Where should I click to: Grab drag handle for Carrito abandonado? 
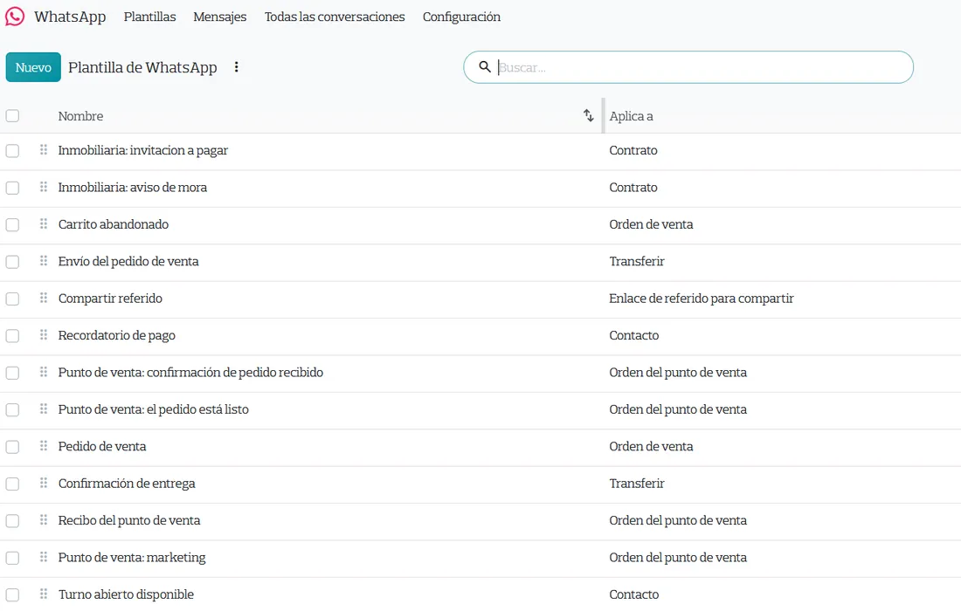(x=44, y=224)
